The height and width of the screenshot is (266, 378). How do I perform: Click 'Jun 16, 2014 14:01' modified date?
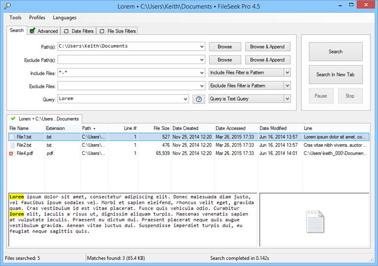279,153
